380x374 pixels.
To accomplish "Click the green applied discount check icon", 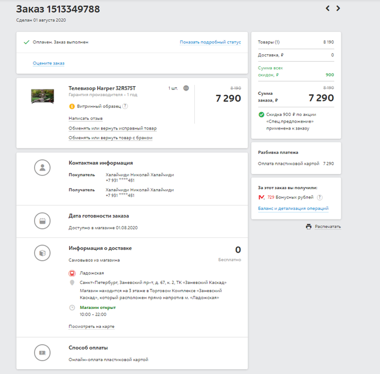I will click(261, 114).
